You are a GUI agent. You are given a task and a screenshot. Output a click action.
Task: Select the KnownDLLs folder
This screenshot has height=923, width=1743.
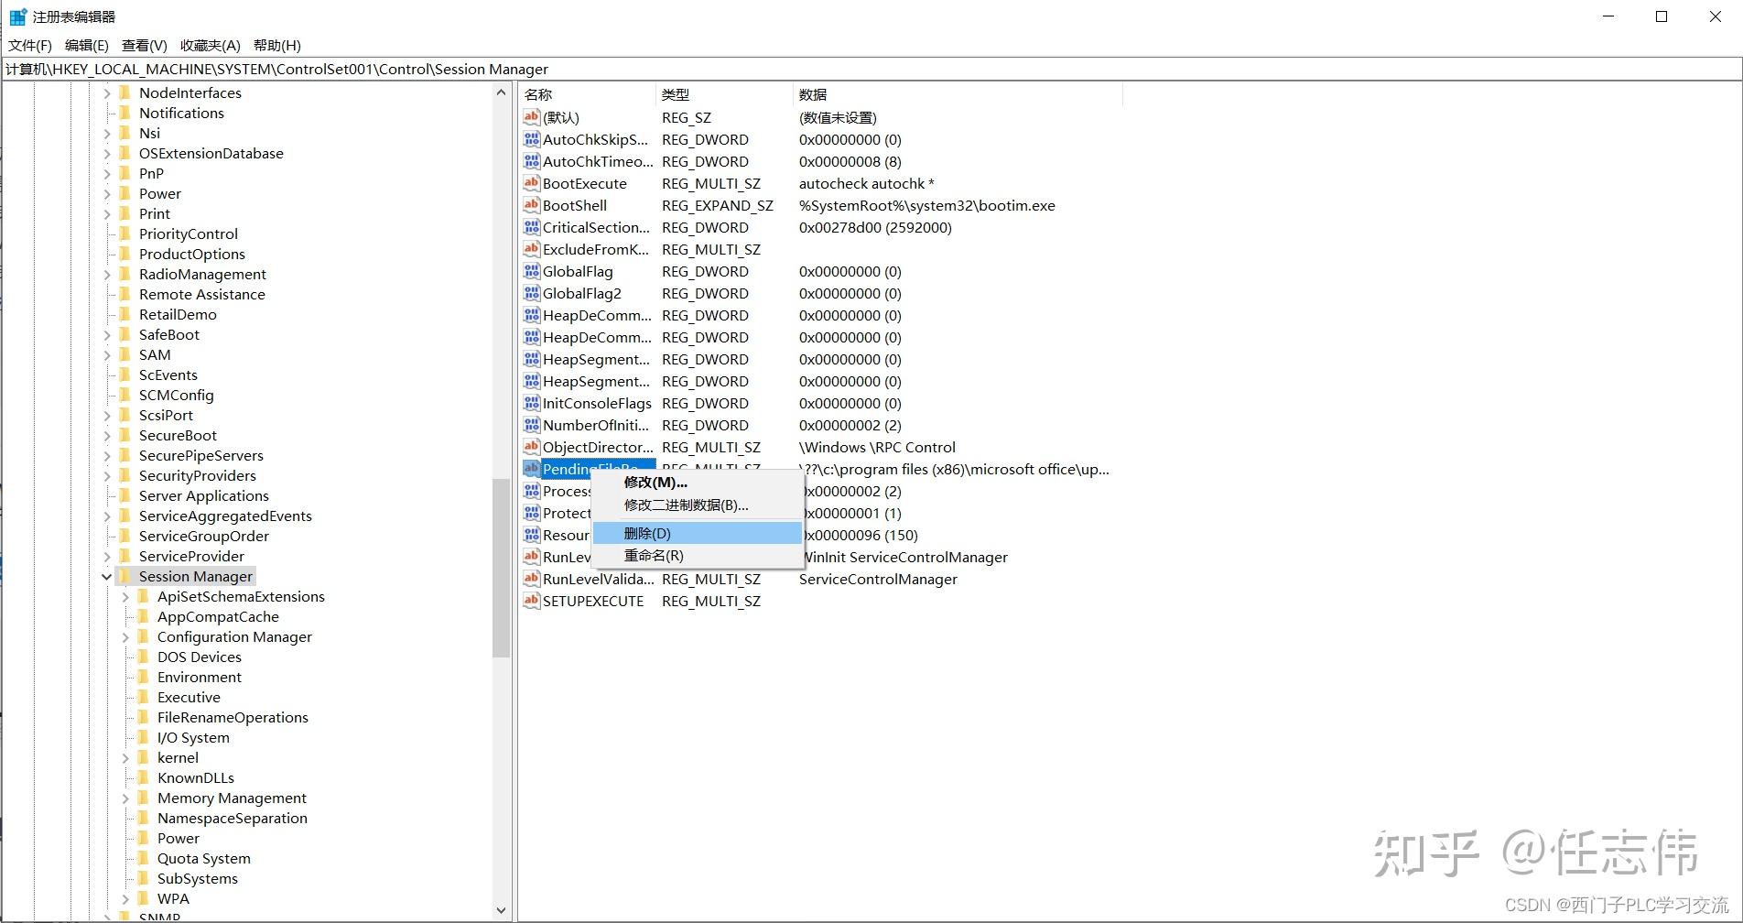(x=195, y=777)
